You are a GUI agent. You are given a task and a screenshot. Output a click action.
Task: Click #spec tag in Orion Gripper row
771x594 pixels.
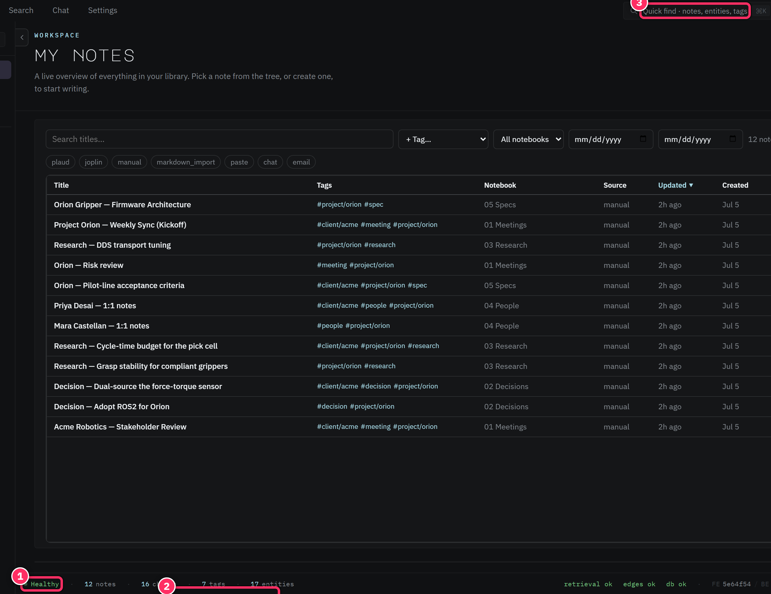374,204
